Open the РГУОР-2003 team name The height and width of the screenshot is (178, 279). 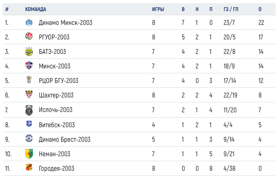pyautogui.click(x=54, y=37)
